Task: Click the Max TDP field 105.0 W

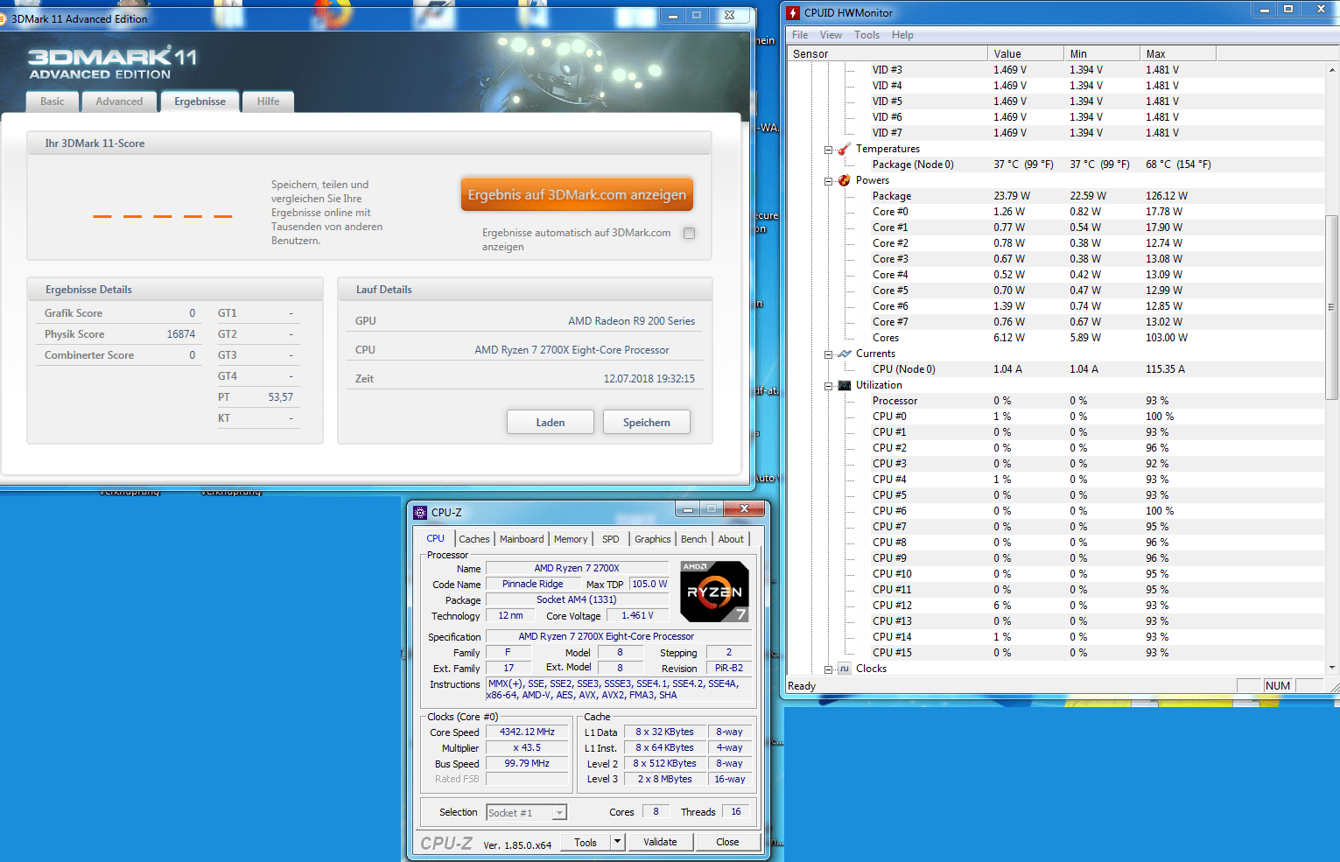Action: pyautogui.click(x=649, y=585)
